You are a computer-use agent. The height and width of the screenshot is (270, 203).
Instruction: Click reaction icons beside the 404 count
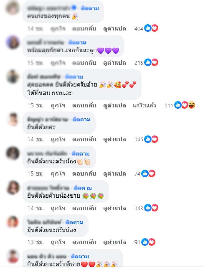pyautogui.click(x=151, y=28)
